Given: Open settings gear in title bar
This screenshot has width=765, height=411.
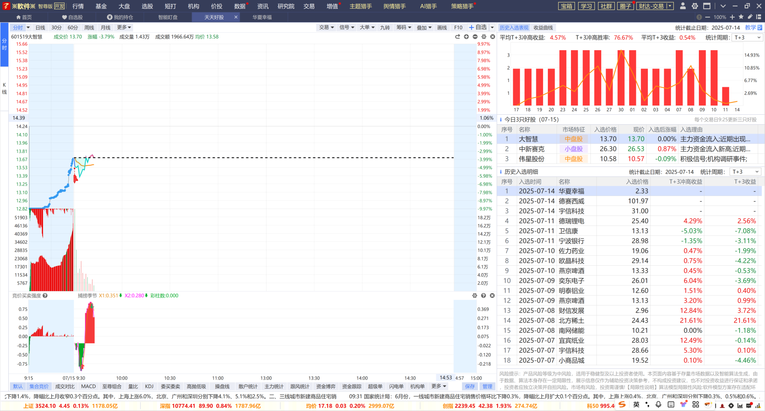Looking at the screenshot, I should click(695, 6).
